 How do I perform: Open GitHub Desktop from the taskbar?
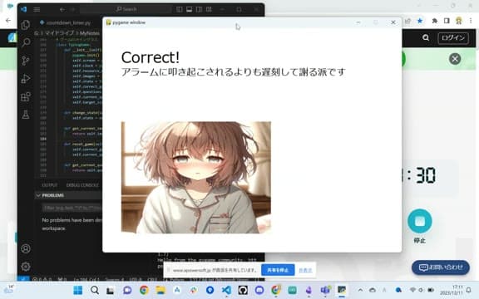[243, 290]
